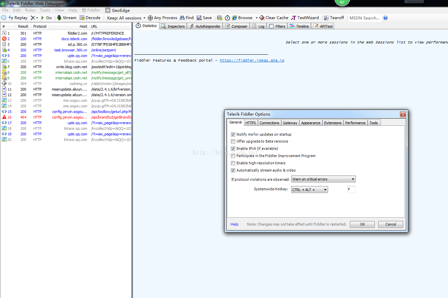Select session 4 task.browser.360.cn
This screenshot has height=298, width=448.
point(66,50)
